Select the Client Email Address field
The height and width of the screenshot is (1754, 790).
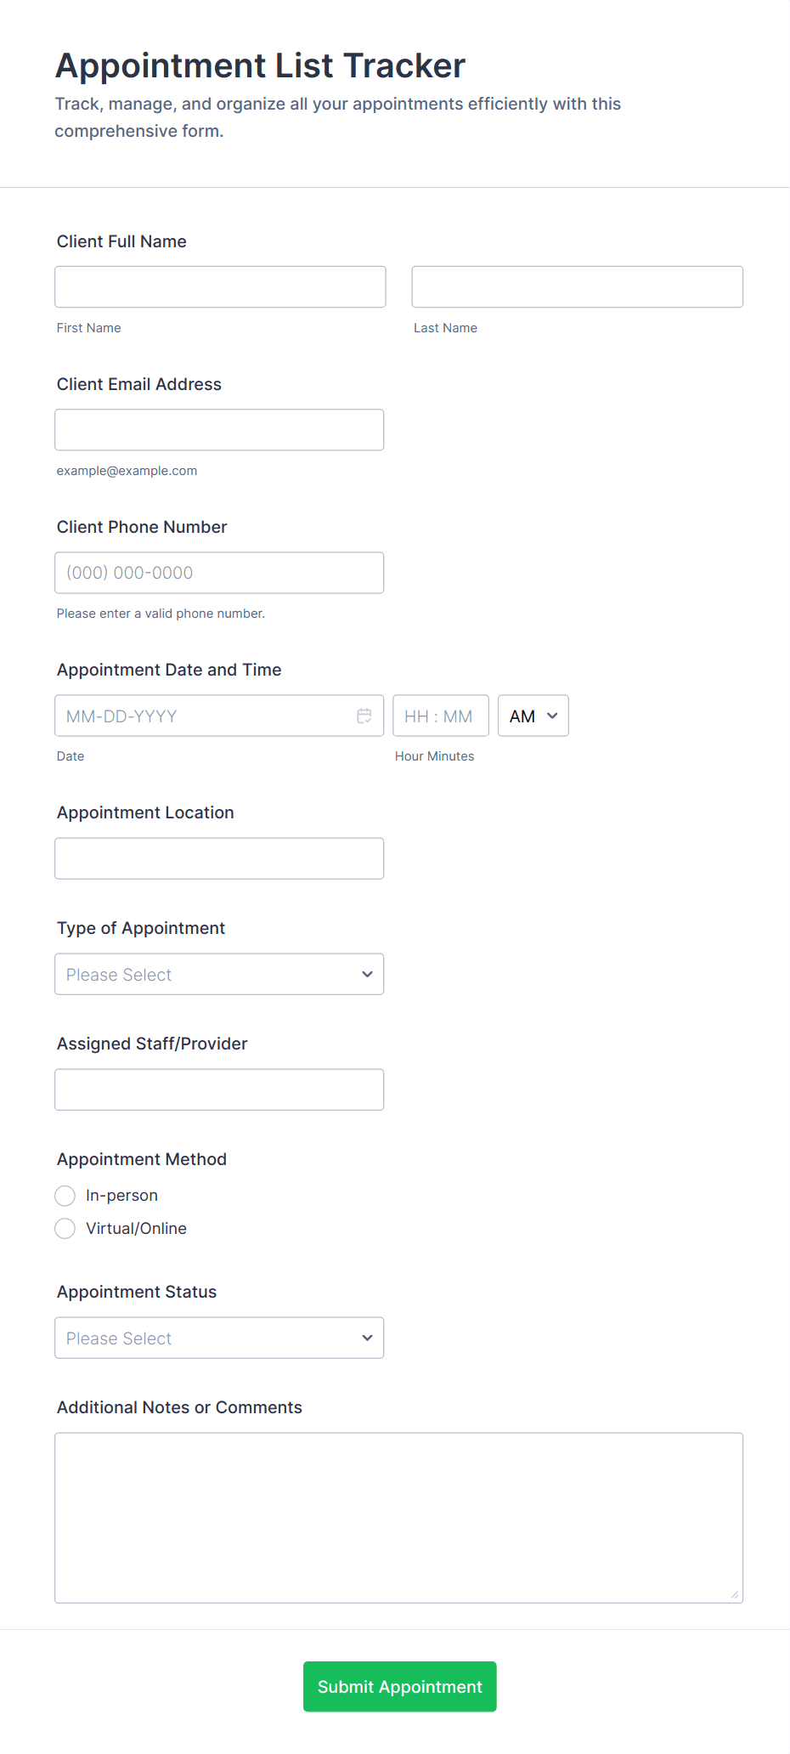coord(219,429)
